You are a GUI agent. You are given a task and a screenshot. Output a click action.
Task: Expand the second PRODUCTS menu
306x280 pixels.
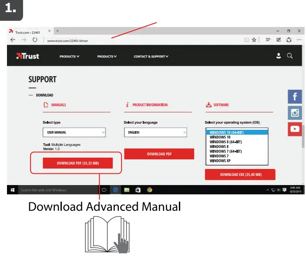(x=107, y=57)
